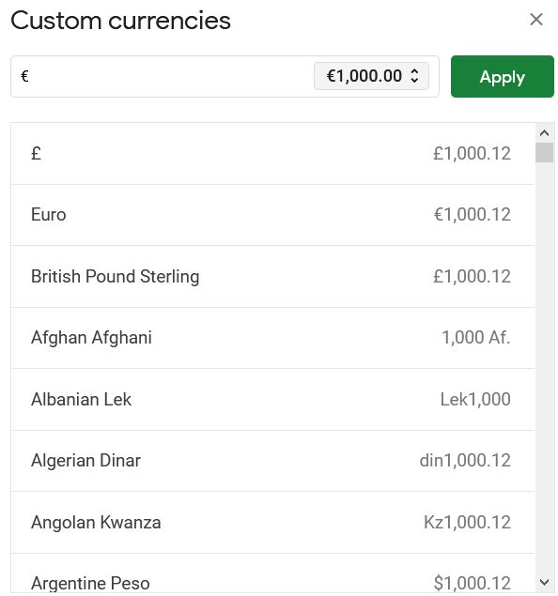Click the currency symbol input field
Viewport: 558px width, 596px height.
(163, 76)
